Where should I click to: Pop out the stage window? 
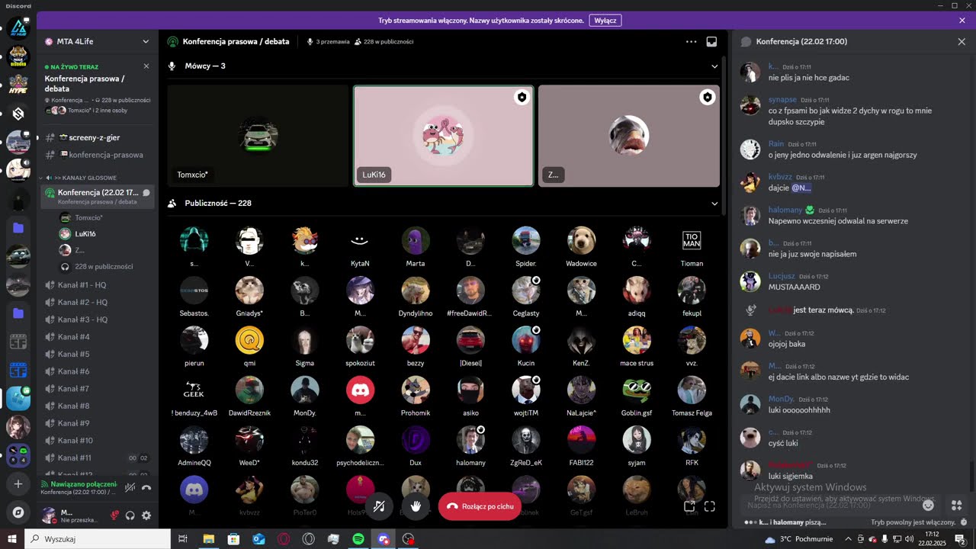pos(689,506)
